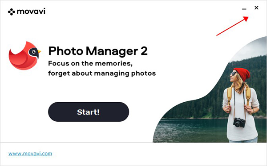
Task: Select the Photo Manager 2 title
Action: point(98,51)
